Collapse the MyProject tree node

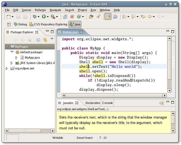point(7,46)
